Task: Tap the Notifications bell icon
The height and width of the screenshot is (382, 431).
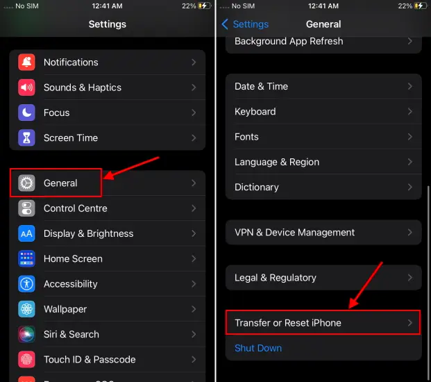Action: click(26, 63)
